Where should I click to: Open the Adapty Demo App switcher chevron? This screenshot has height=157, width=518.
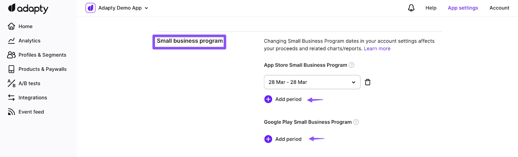point(146,8)
